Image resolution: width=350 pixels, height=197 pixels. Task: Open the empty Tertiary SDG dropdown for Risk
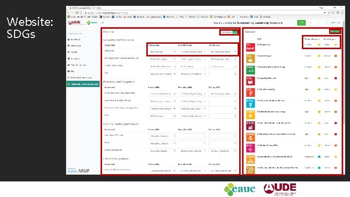pyautogui.click(x=223, y=74)
